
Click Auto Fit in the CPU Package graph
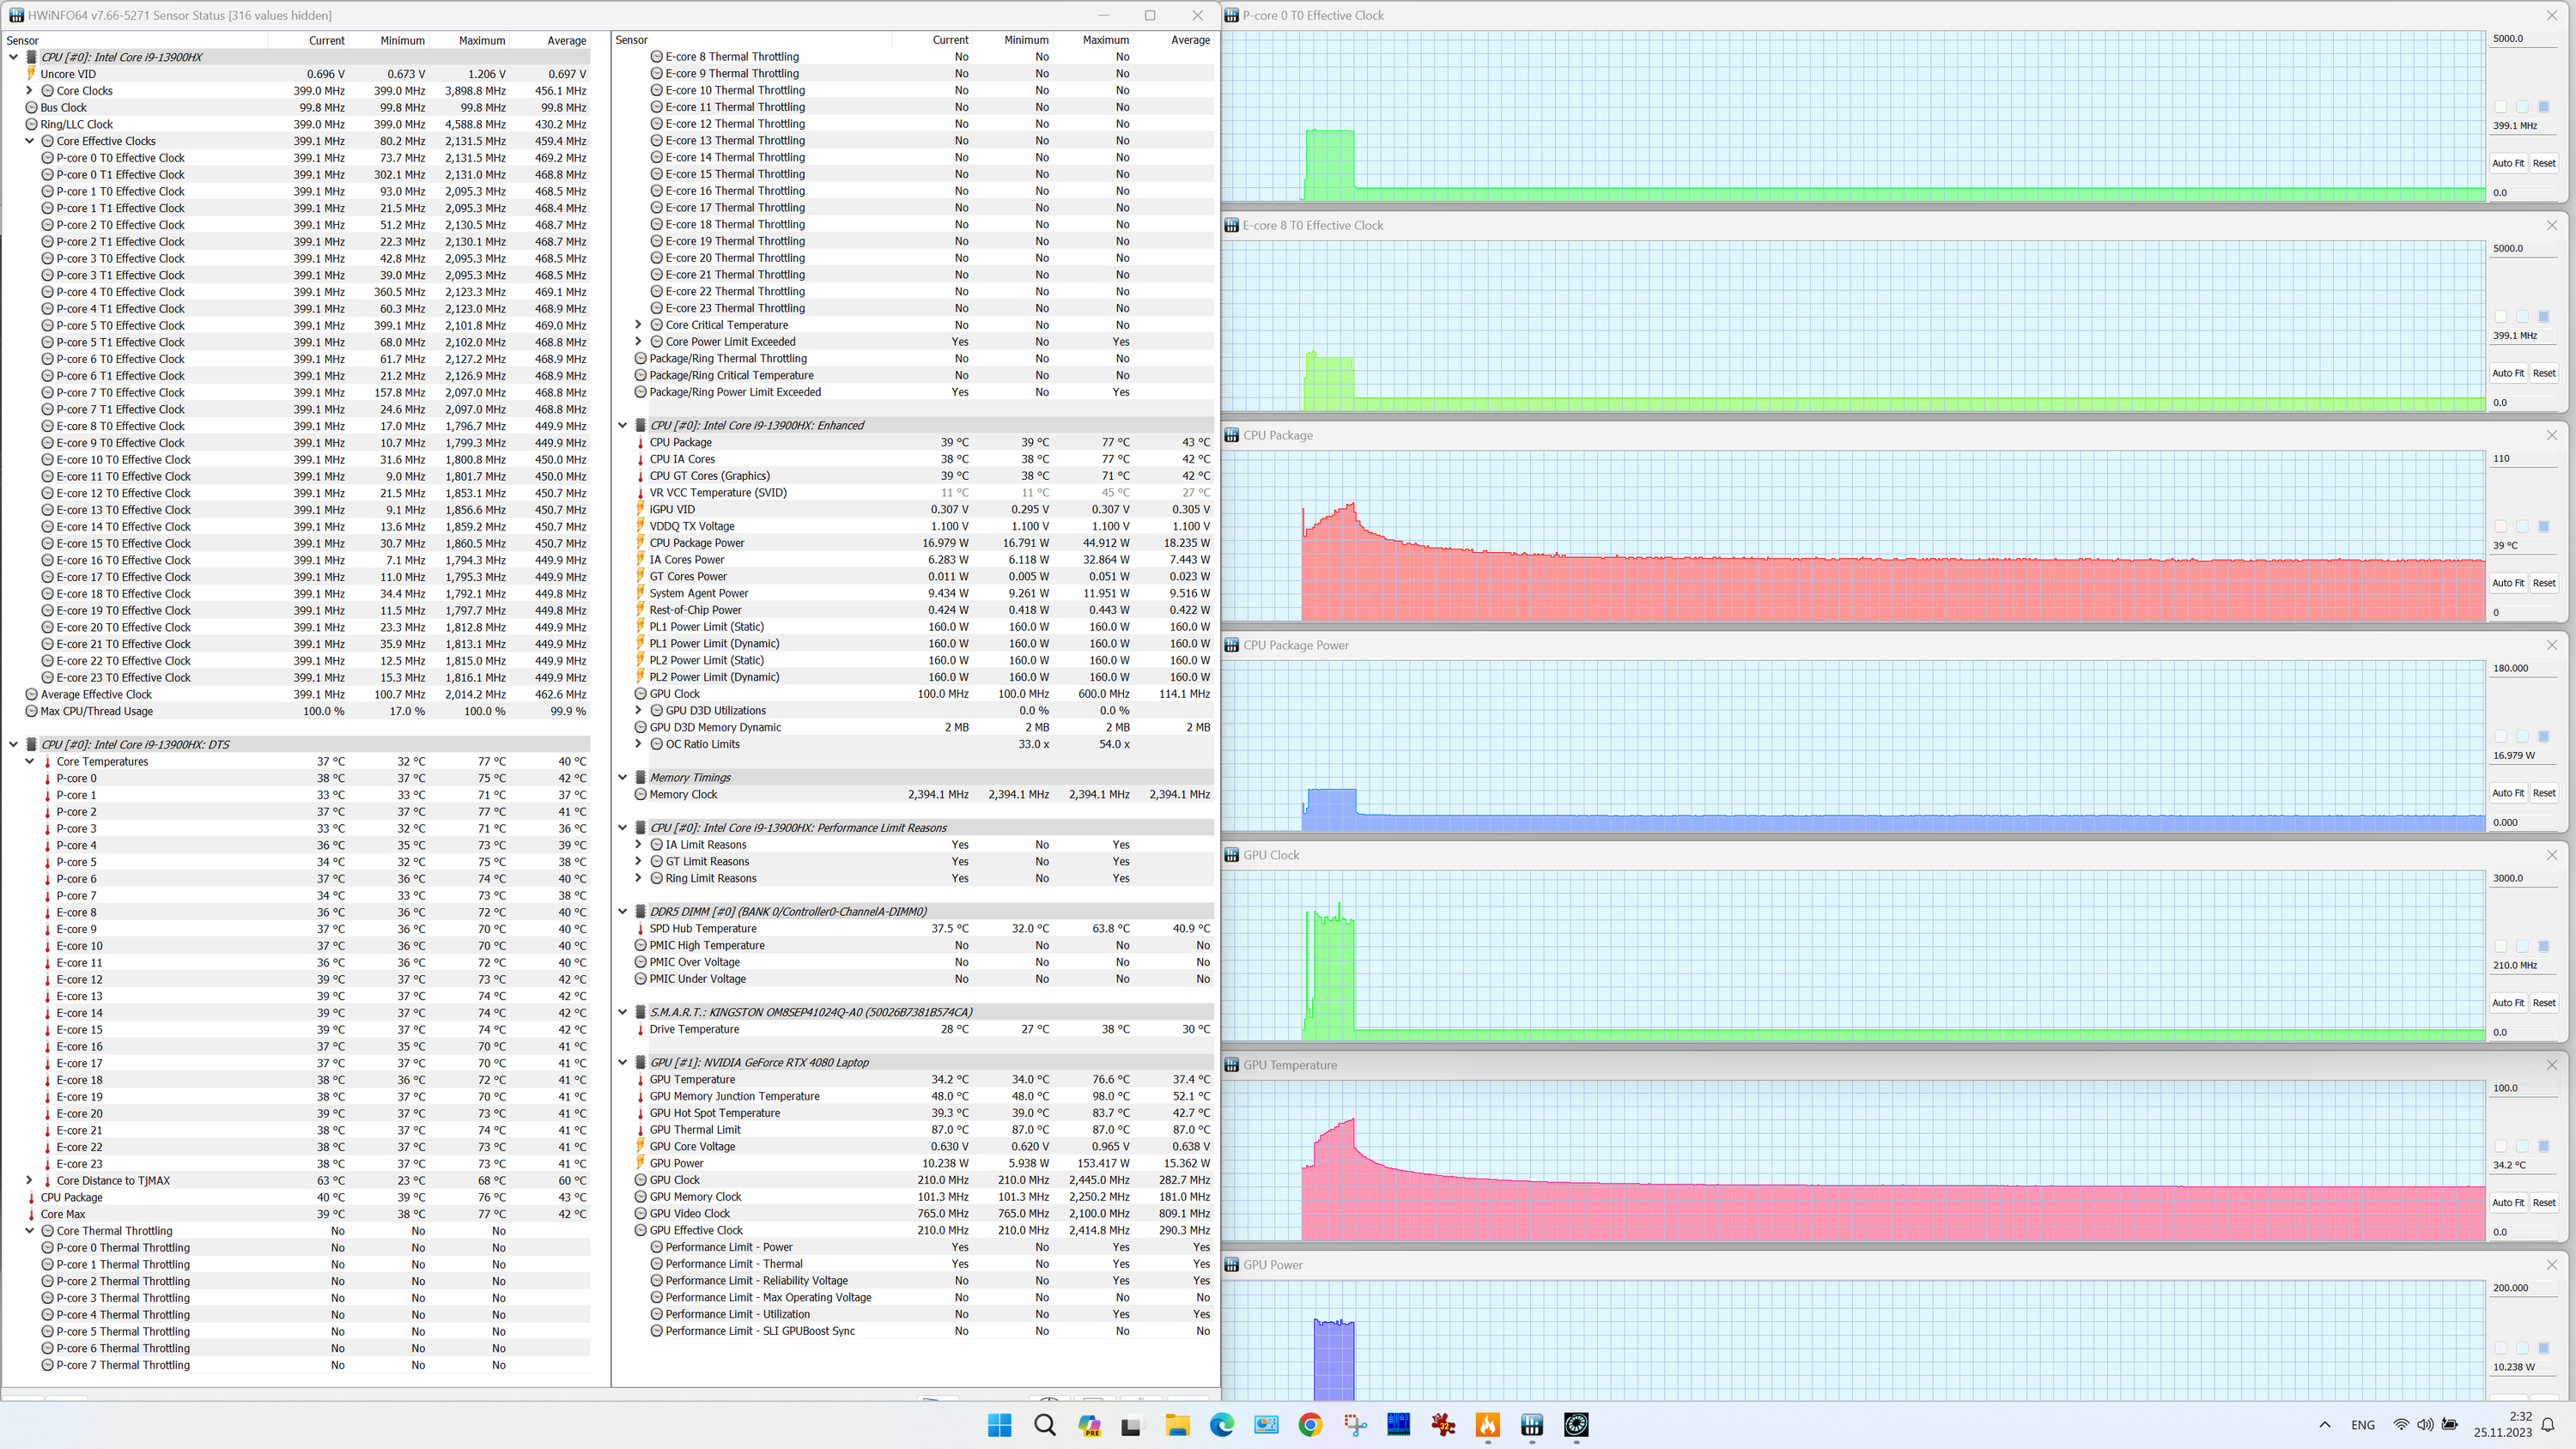pos(2508,583)
